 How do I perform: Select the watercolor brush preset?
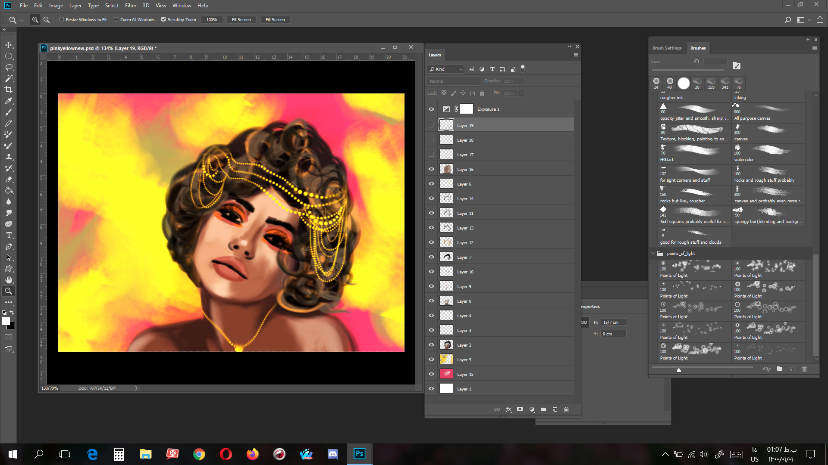[x=768, y=154]
